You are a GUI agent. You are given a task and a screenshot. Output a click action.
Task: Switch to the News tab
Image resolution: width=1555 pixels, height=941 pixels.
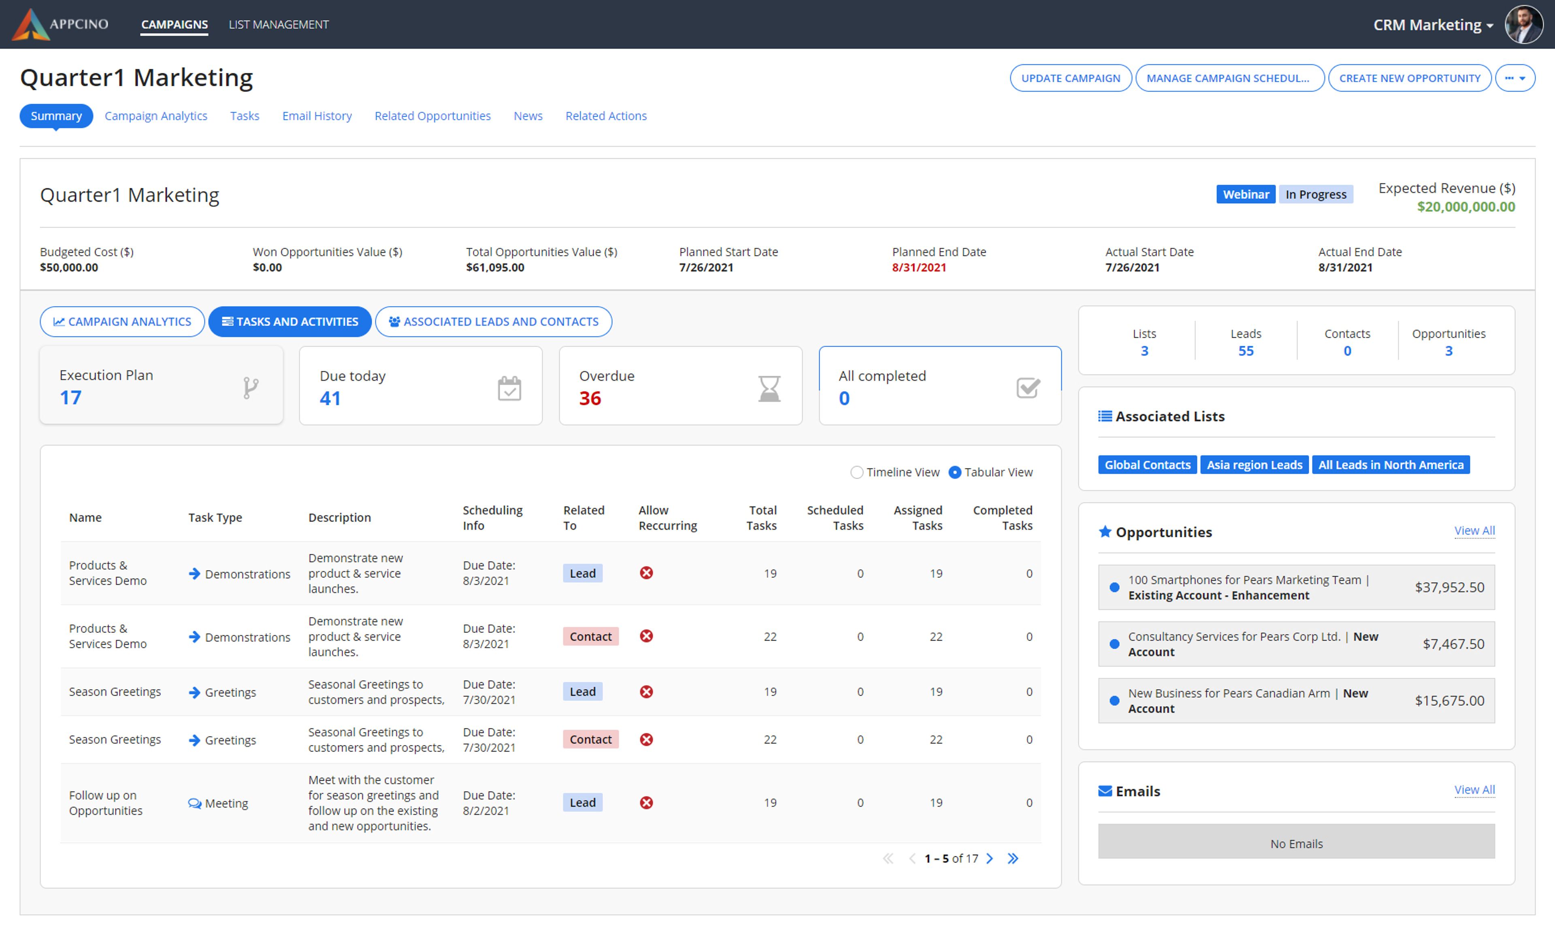(528, 116)
